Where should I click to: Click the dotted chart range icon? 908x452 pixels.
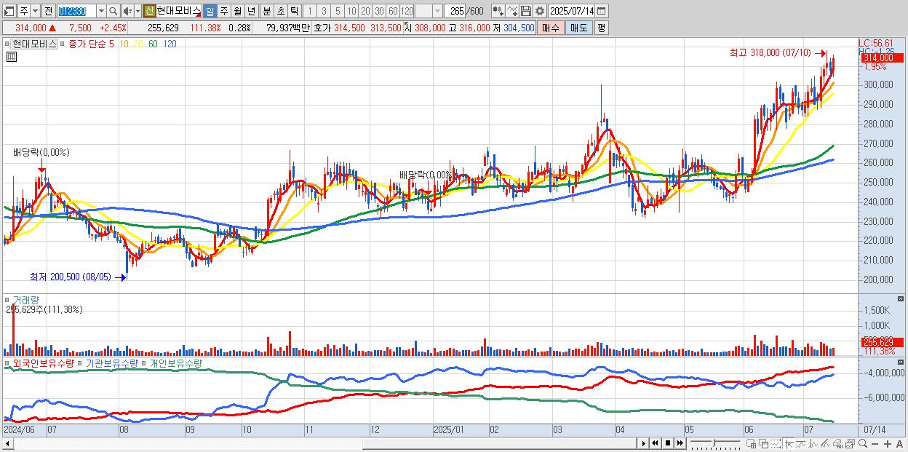776,443
